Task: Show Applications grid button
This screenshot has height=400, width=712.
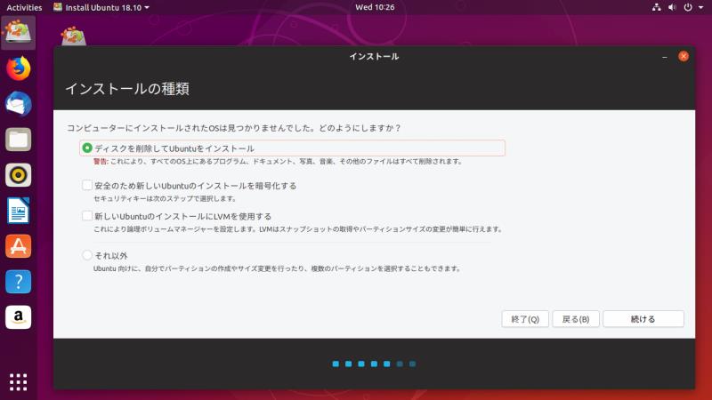Action: pos(18,382)
